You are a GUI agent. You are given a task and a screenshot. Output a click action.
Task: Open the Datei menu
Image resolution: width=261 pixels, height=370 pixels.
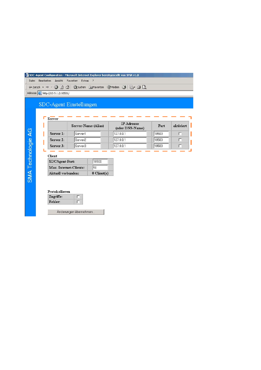tap(32, 81)
